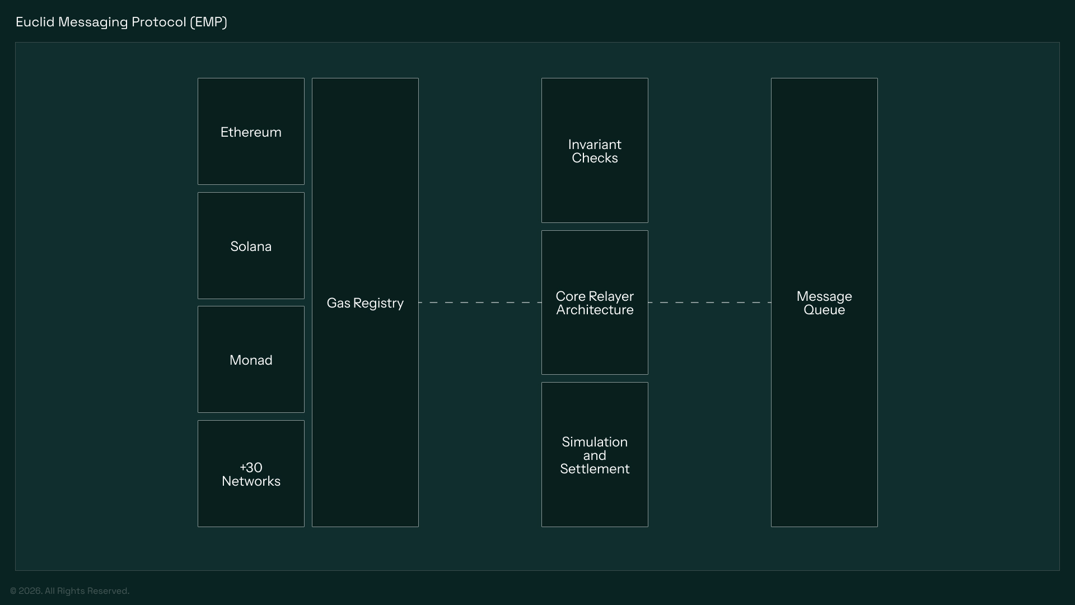Click the Simulation and Settlement label text
The width and height of the screenshot is (1075, 605).
point(595,455)
